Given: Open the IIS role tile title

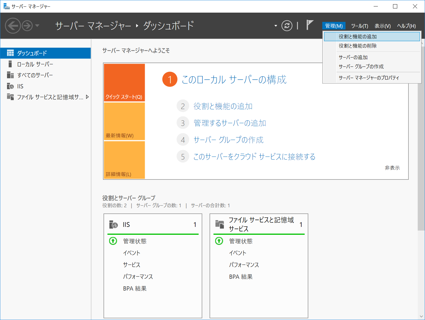Looking at the screenshot, I should (x=126, y=225).
